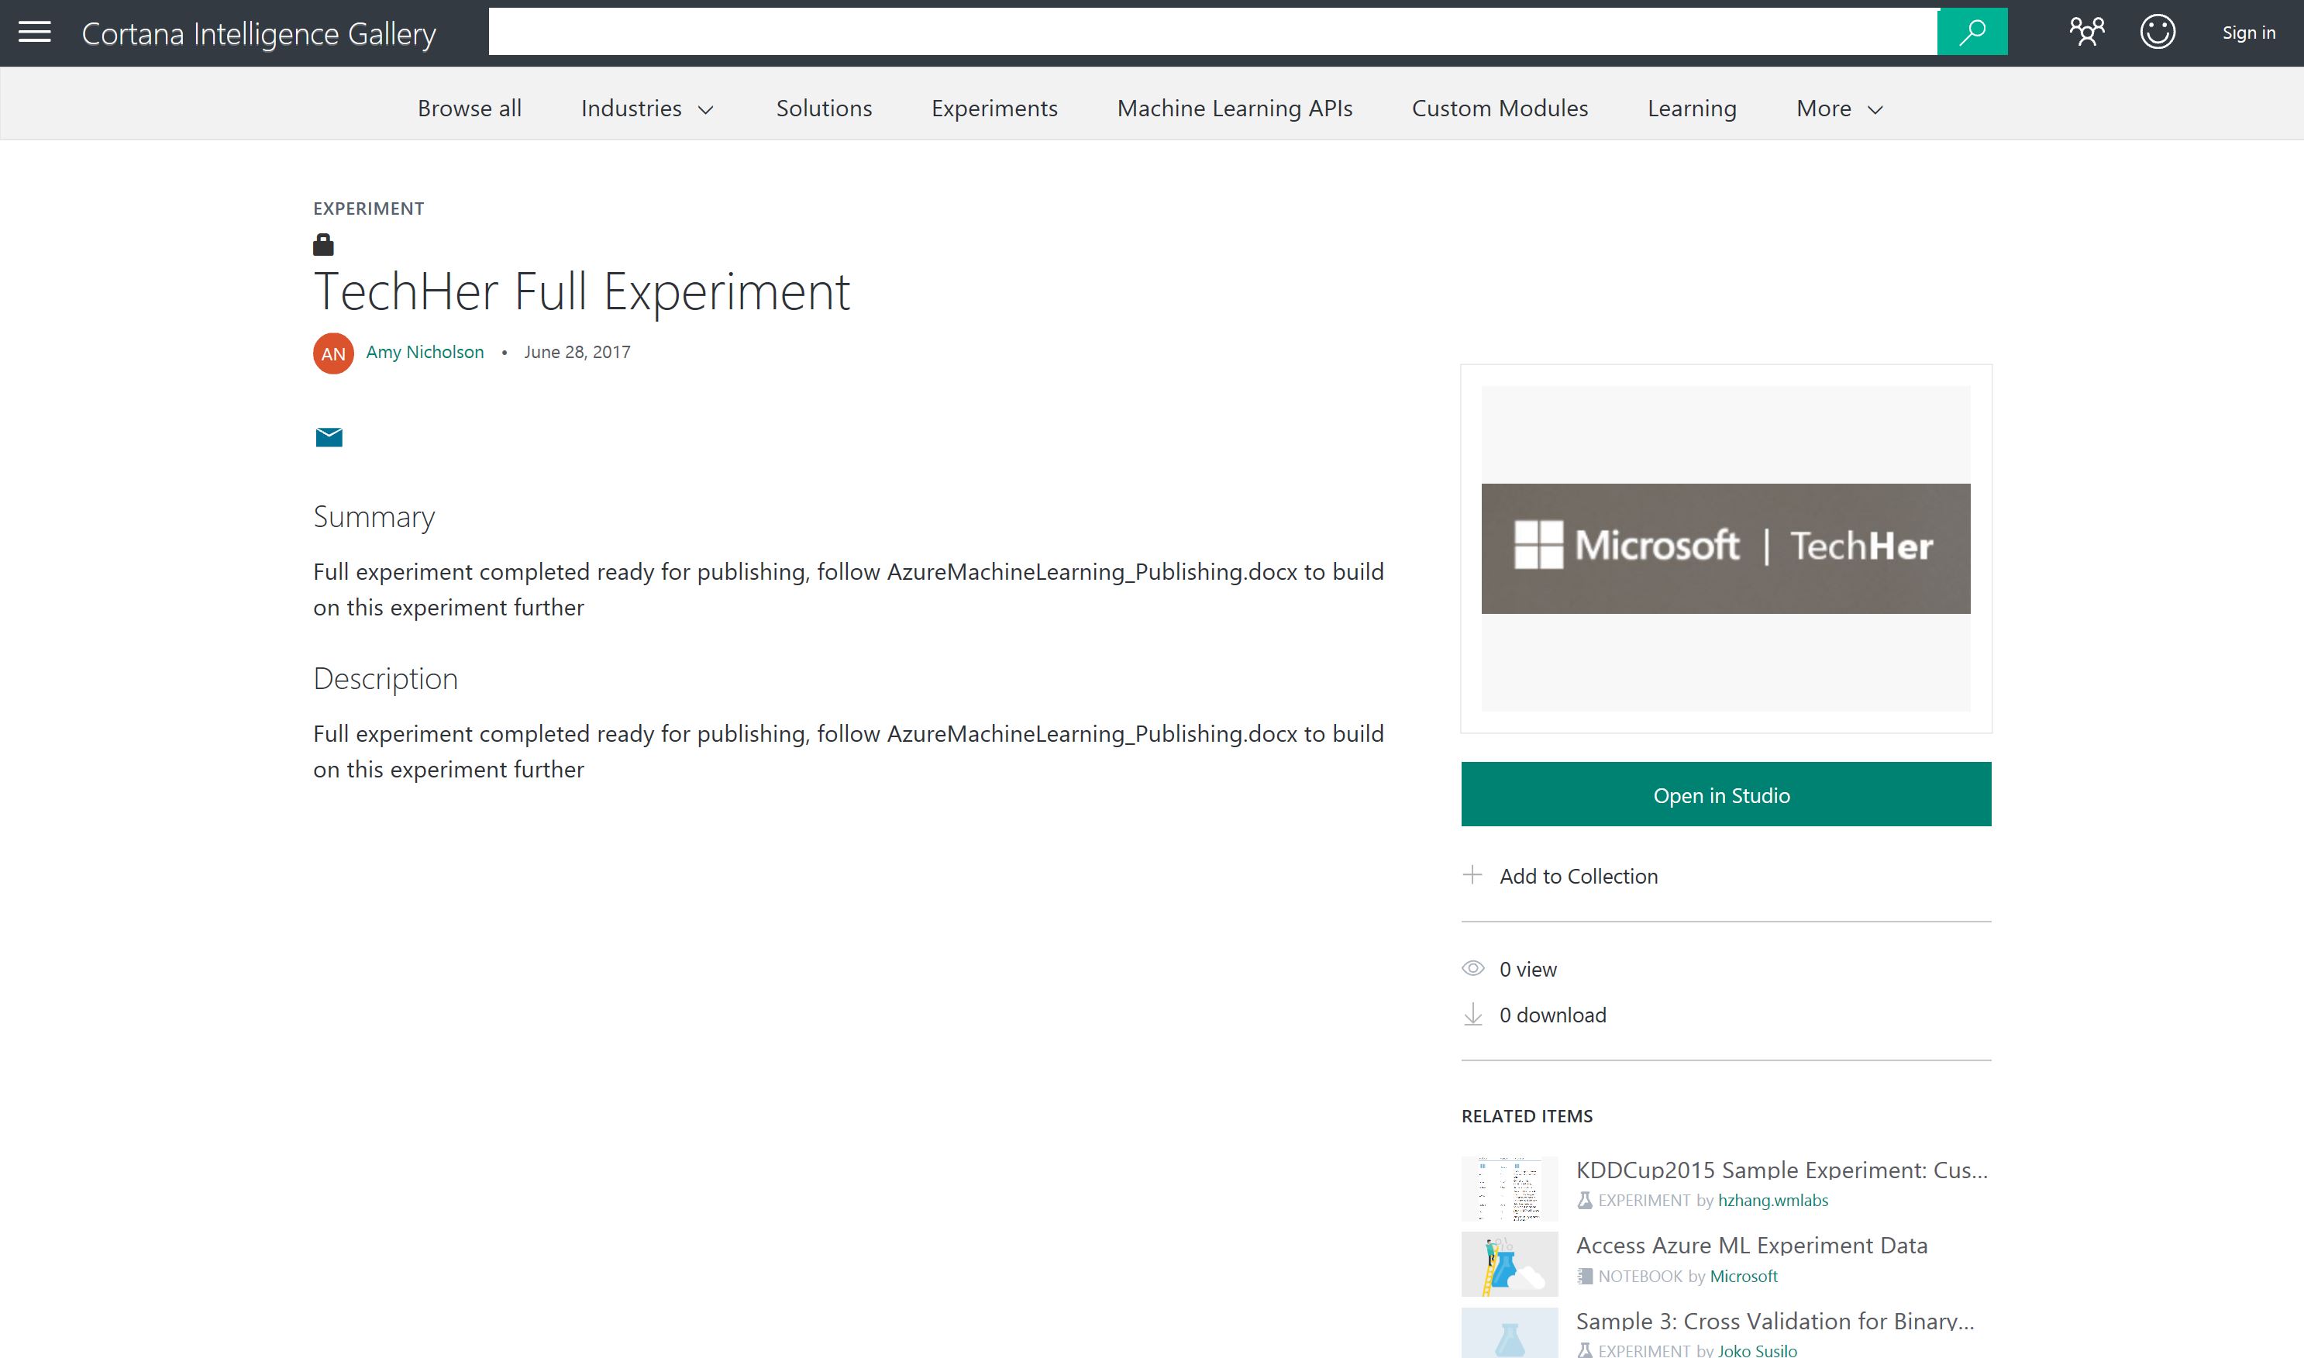Click the smiley feedback icon
Screen dimensions: 2304x1358
2157,32
